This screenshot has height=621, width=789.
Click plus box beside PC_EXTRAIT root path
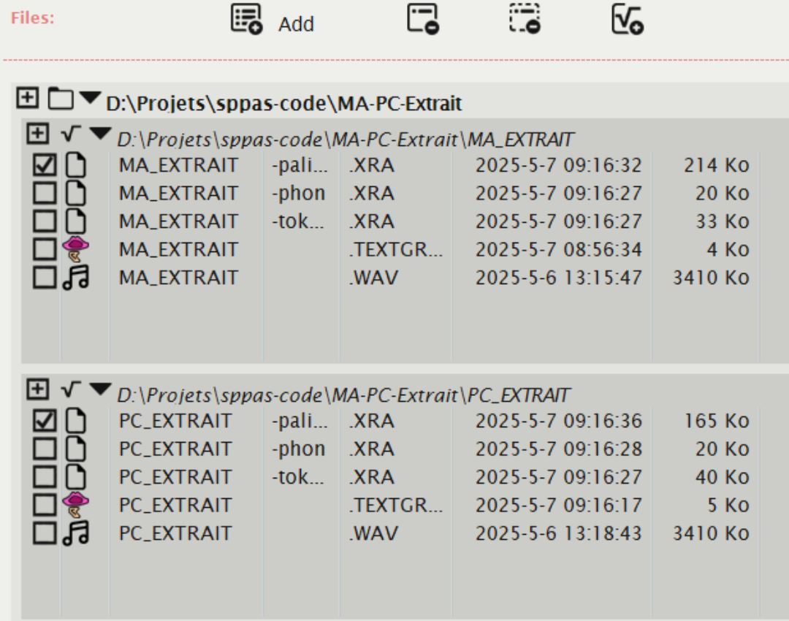point(38,389)
